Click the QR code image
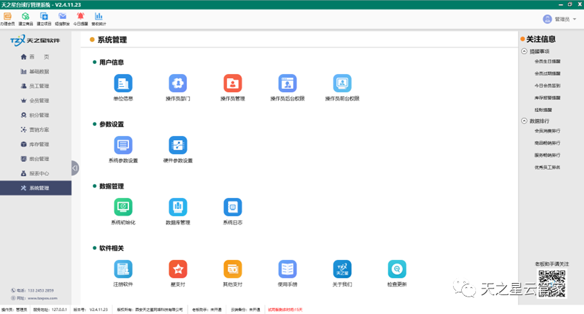Screen dimensions: 584x314 551,284
